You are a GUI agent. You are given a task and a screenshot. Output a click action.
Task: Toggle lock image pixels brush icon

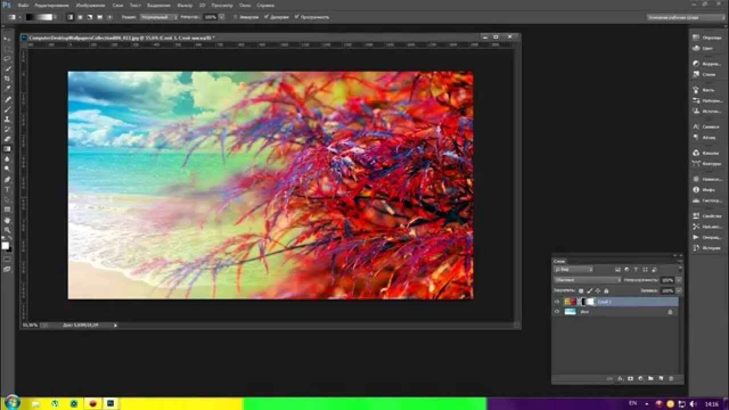[589, 290]
